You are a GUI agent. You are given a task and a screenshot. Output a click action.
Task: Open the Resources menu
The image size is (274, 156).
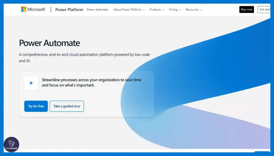[194, 10]
